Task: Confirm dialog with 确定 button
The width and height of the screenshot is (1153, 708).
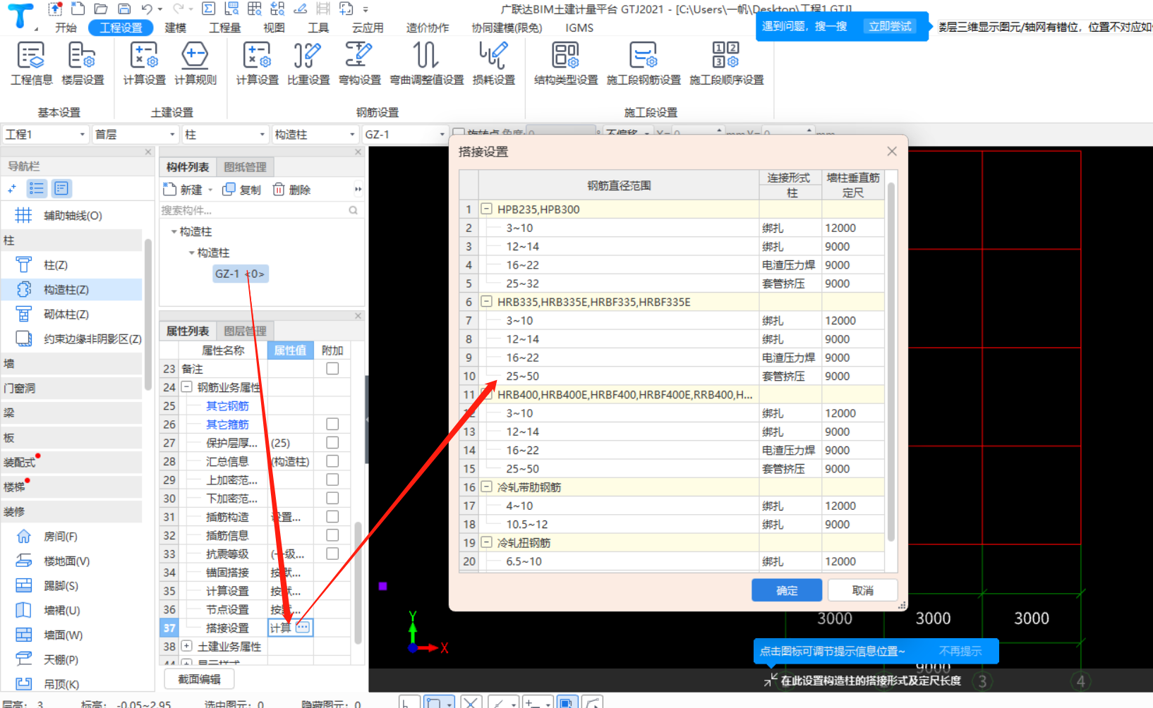Action: point(787,590)
